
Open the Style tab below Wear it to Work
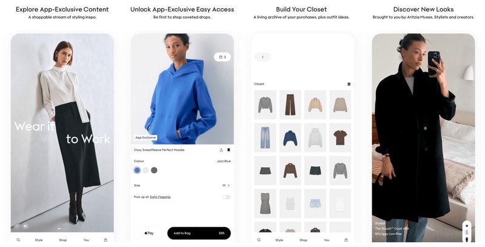(x=39, y=240)
